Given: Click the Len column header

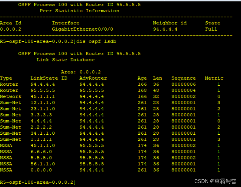Looking at the screenshot, I should click(157, 78).
